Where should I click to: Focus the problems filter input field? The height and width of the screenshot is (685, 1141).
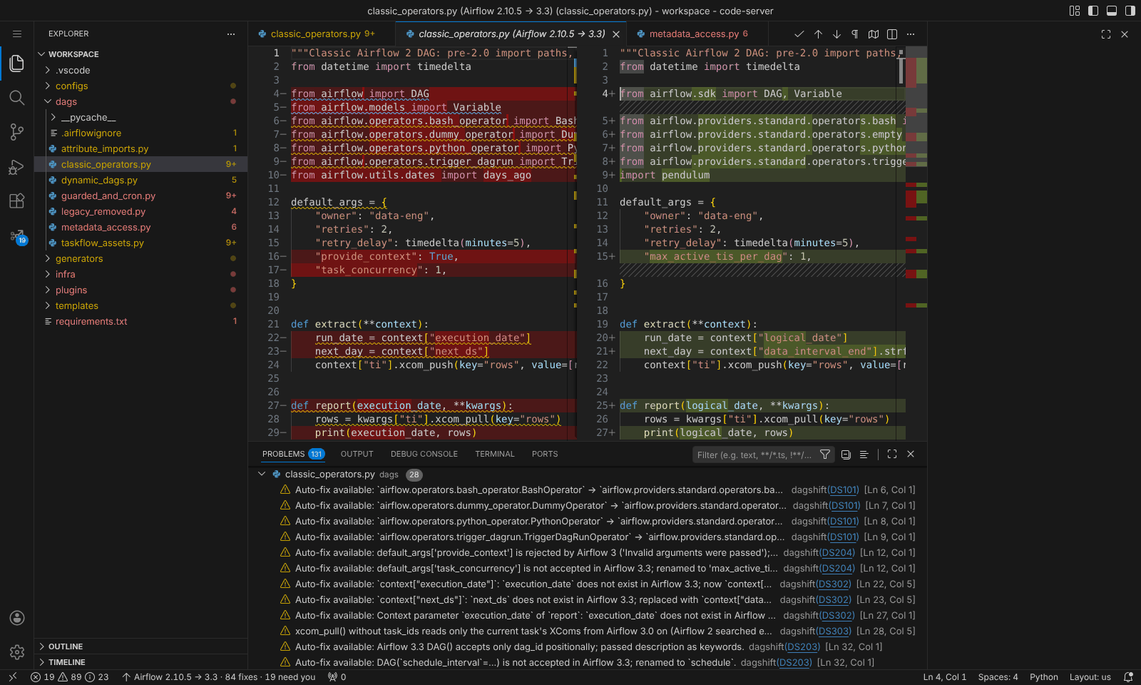[754, 455]
